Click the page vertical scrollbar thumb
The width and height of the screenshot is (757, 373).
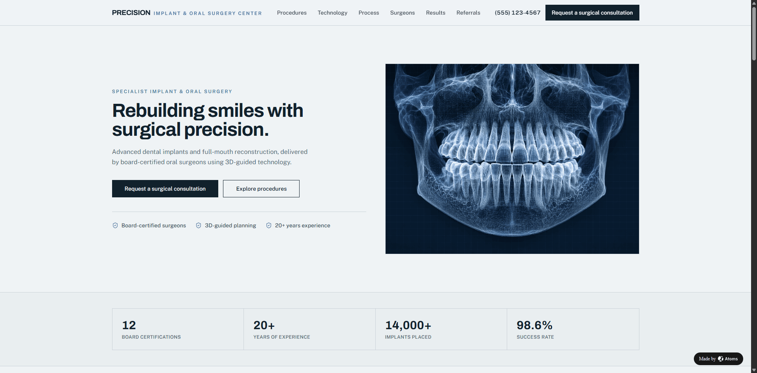pyautogui.click(x=754, y=34)
